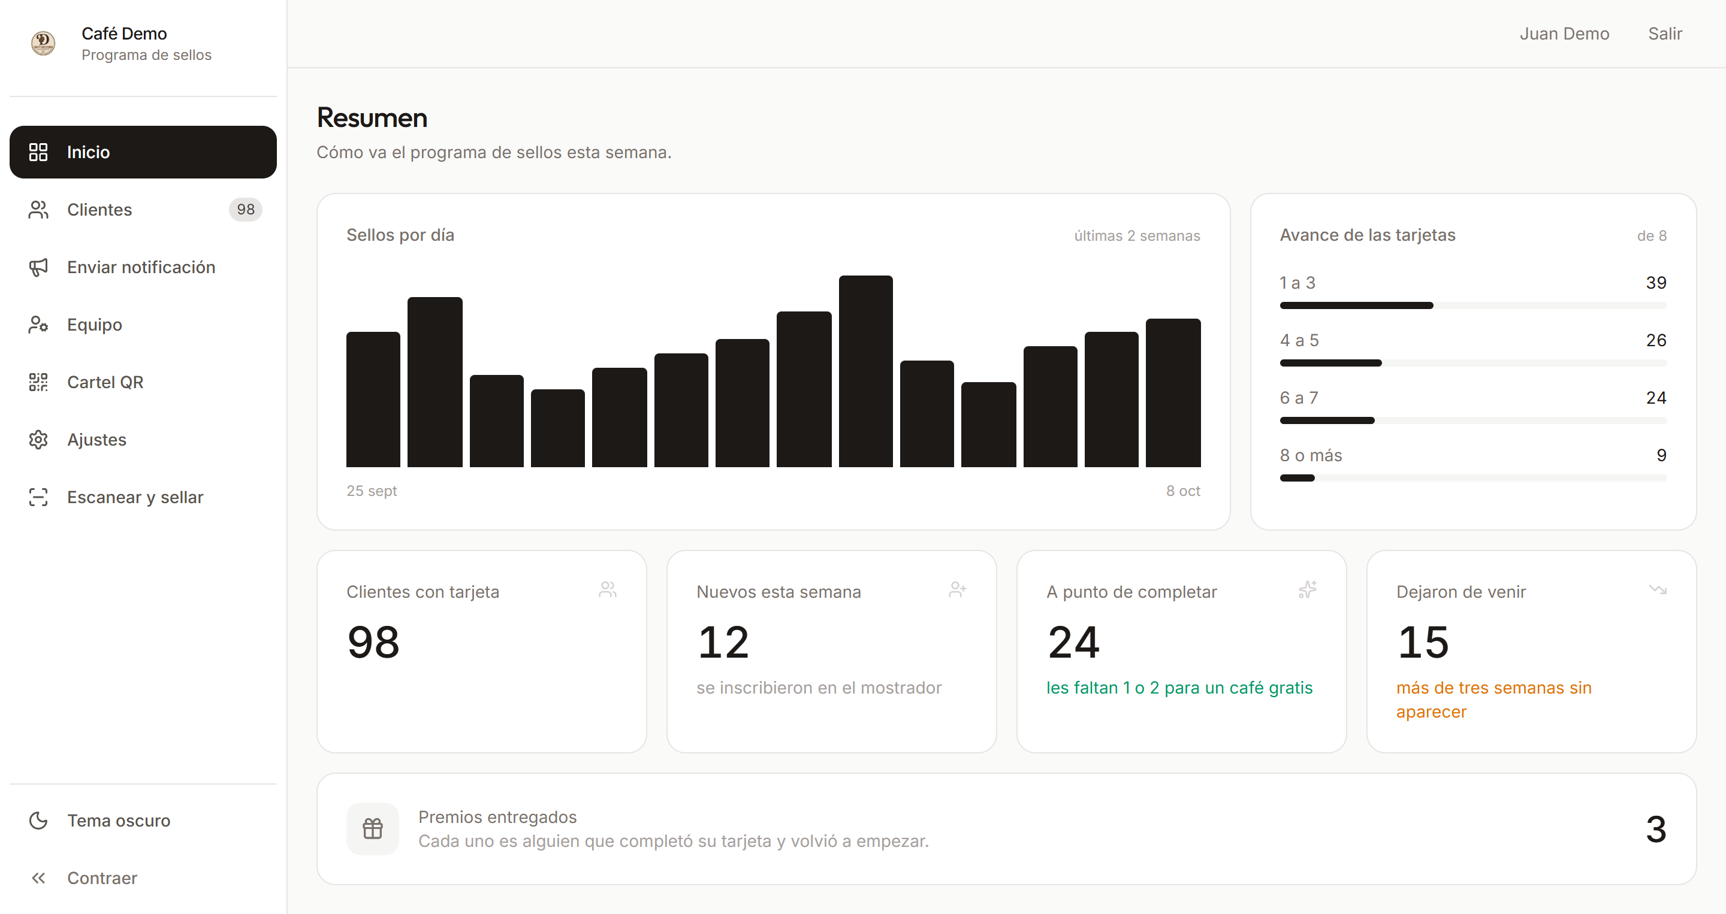Click the tallest bar in Sellos por día
The width and height of the screenshot is (1726, 914).
pyautogui.click(x=865, y=371)
